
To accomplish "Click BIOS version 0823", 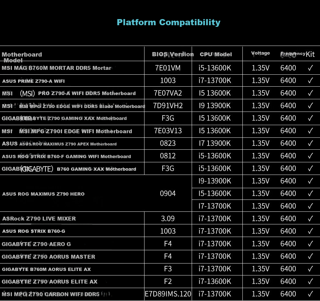I will [168, 144].
